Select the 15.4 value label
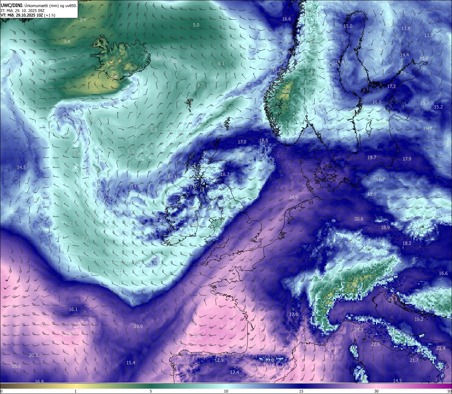The width and height of the screenshot is (452, 394). click(x=131, y=363)
